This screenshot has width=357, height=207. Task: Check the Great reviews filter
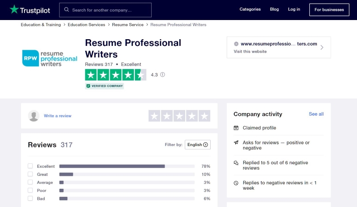(x=30, y=174)
